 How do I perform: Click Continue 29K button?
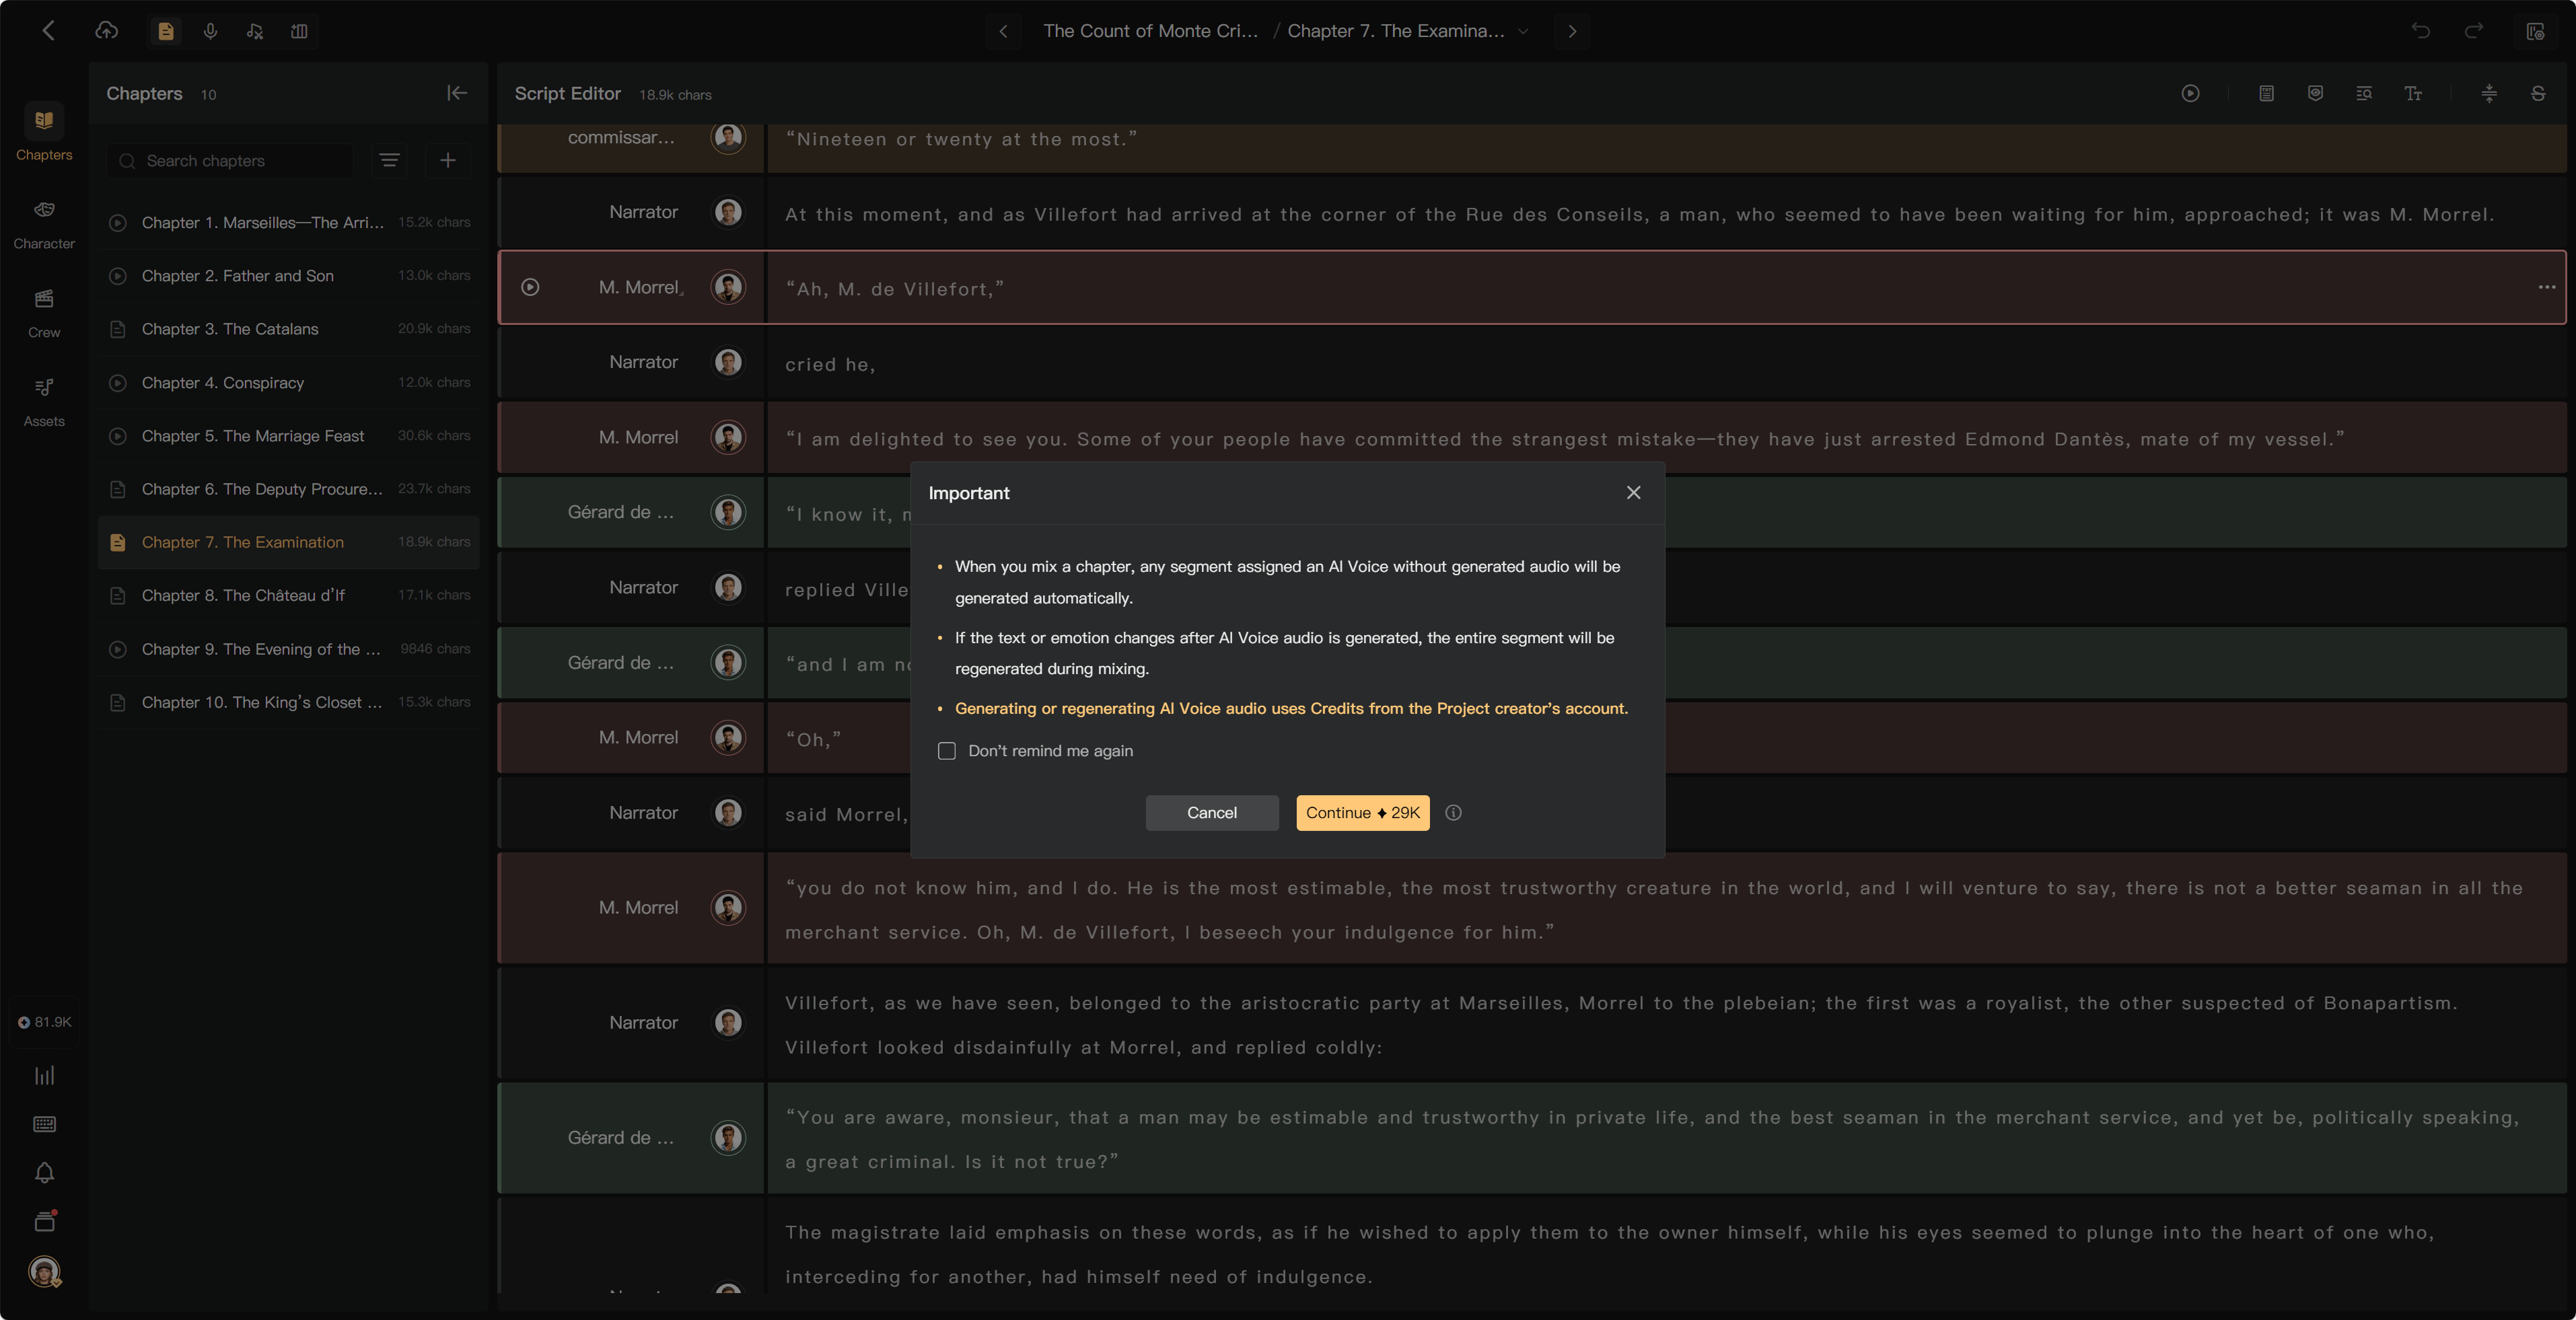click(1362, 813)
